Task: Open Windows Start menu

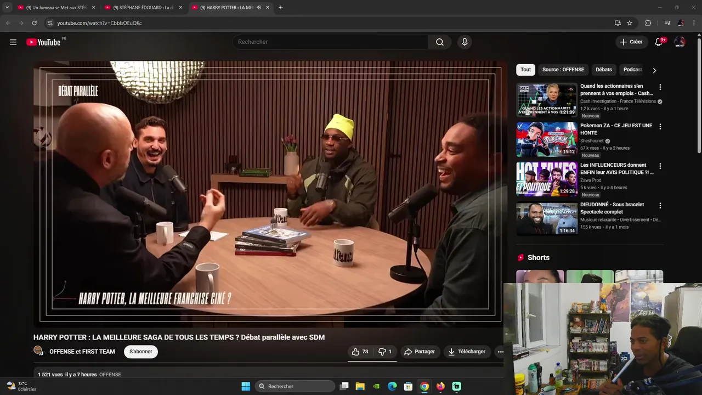Action: 246,386
